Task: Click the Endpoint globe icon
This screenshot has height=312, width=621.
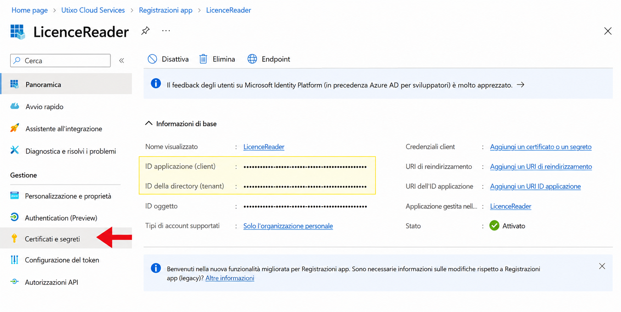Action: click(252, 59)
